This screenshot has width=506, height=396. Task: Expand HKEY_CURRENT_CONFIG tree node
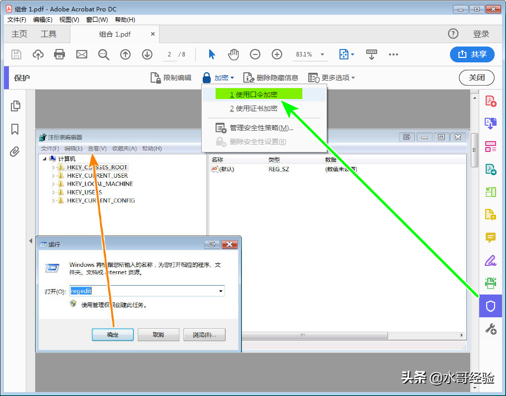tap(53, 200)
